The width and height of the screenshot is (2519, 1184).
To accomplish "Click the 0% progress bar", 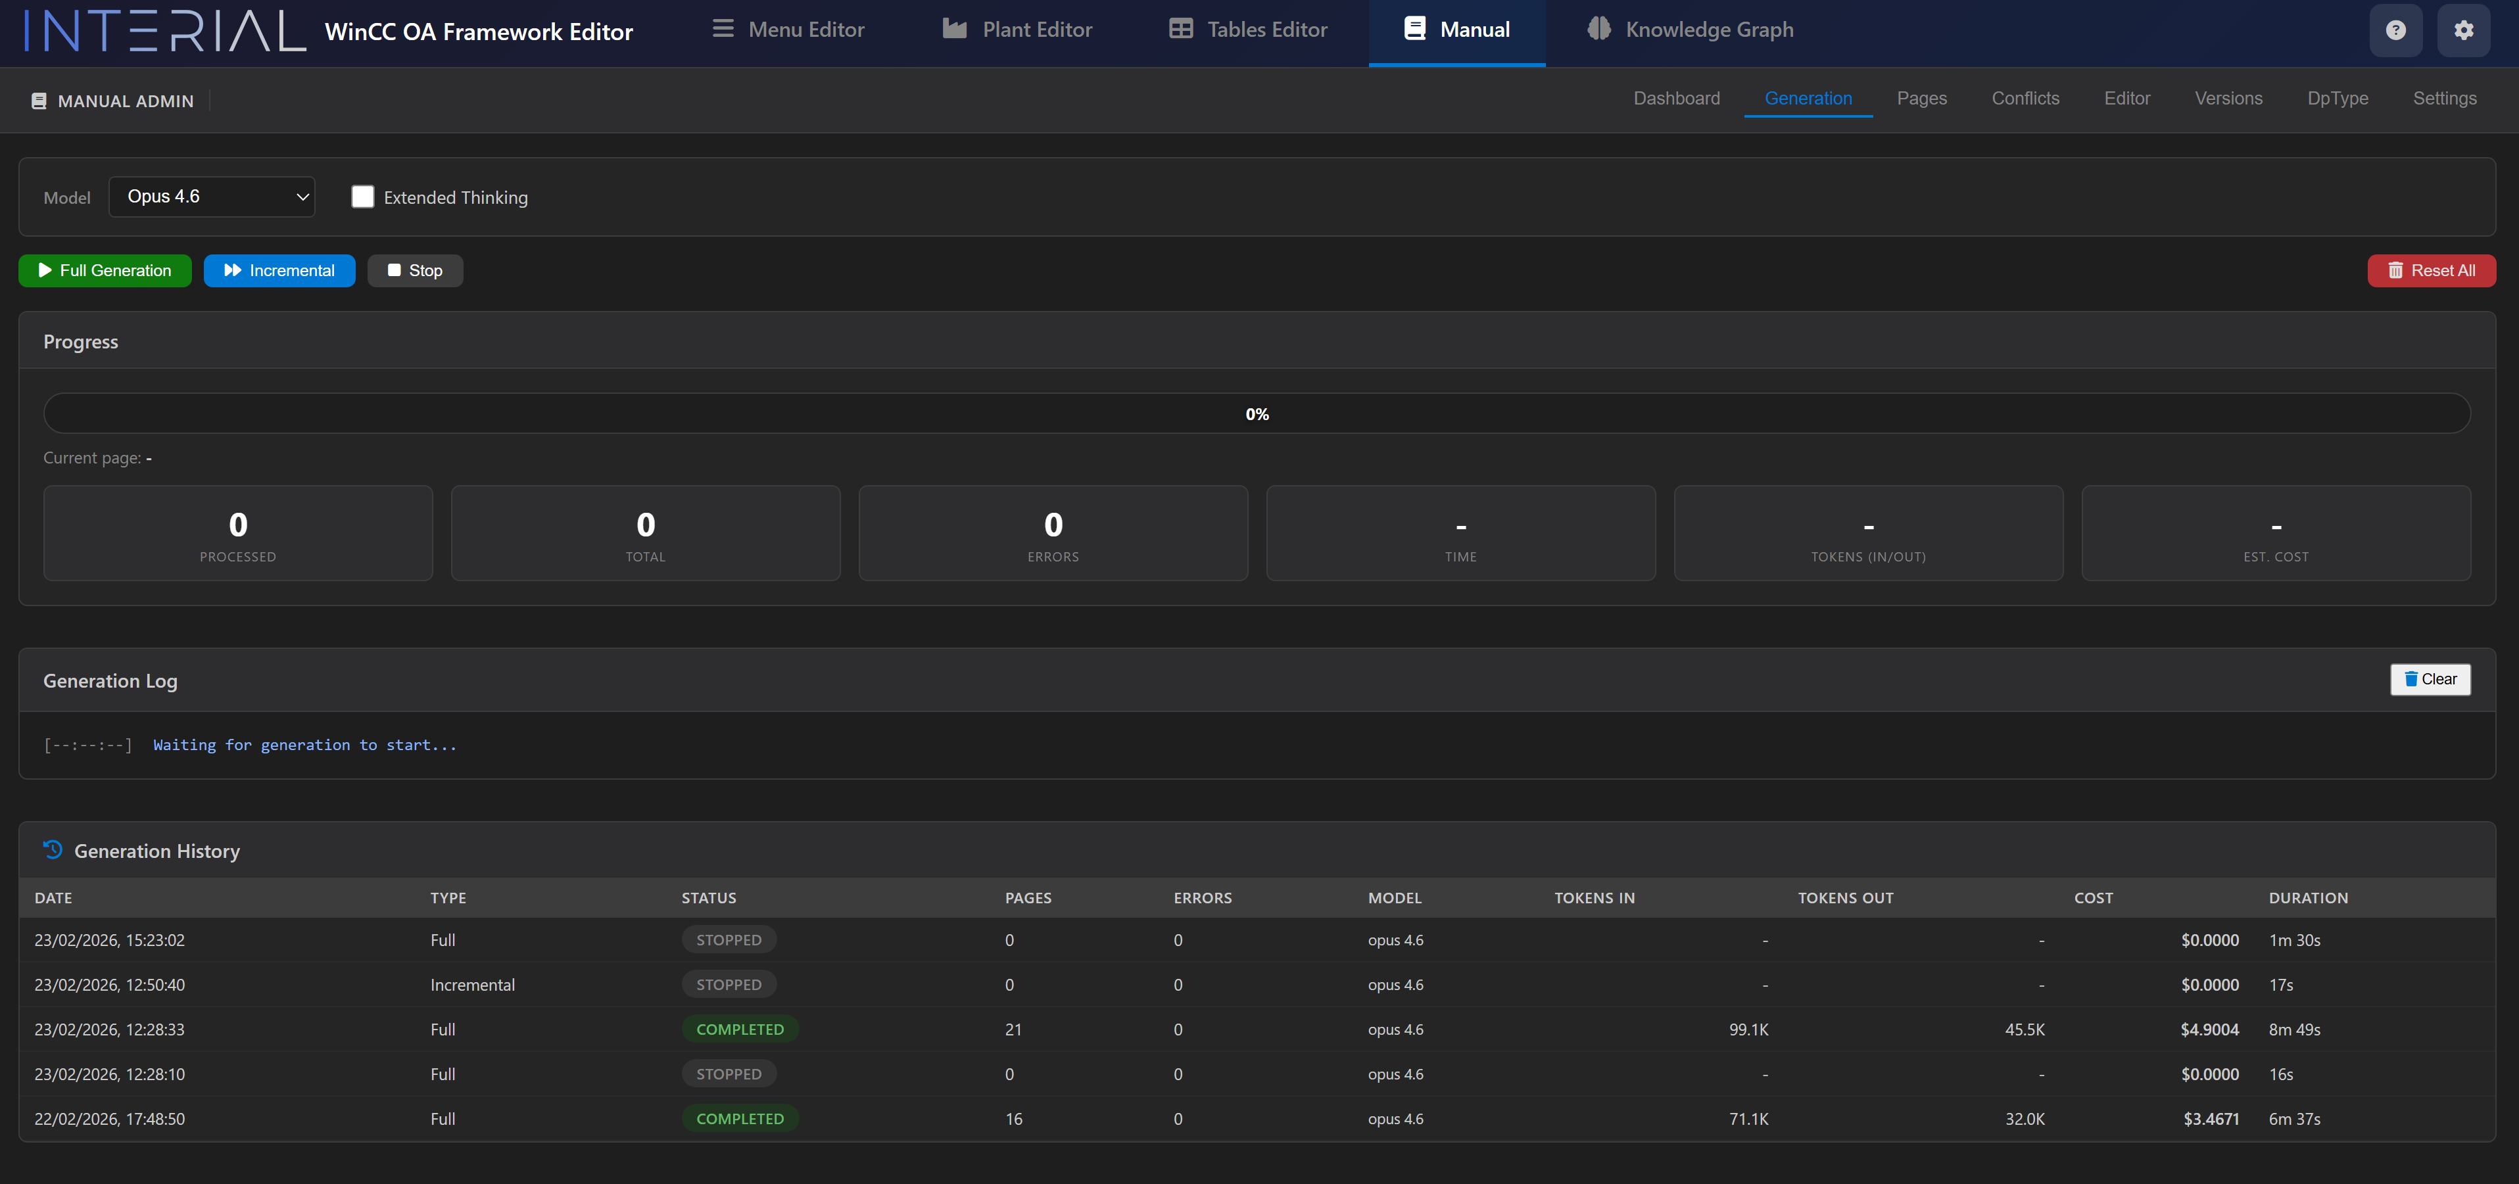I will 1257,414.
